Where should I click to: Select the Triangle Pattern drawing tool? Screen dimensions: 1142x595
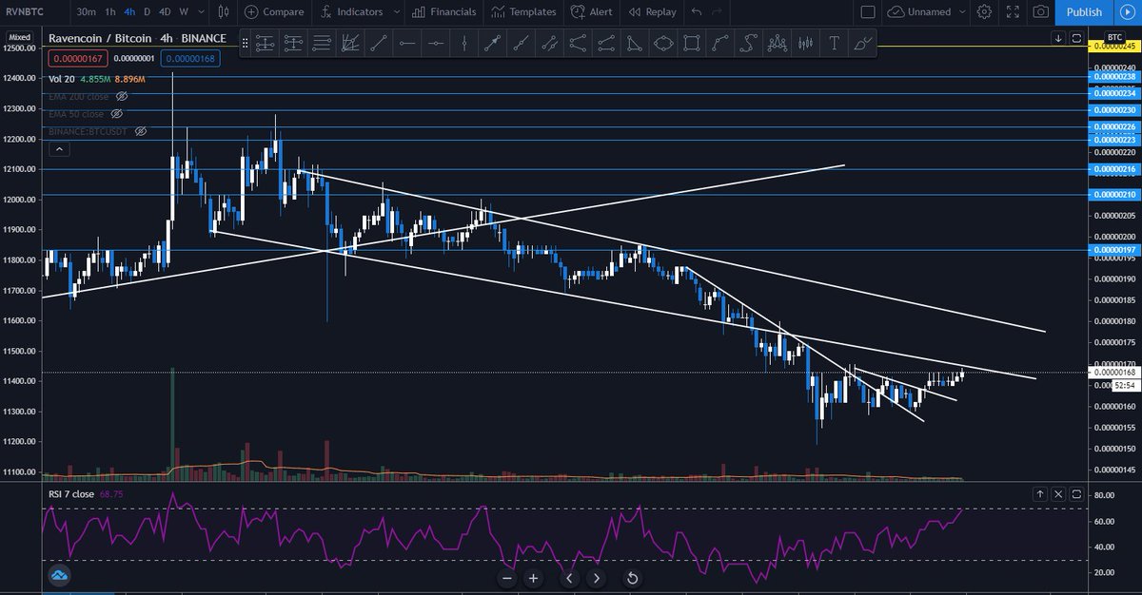pos(635,44)
